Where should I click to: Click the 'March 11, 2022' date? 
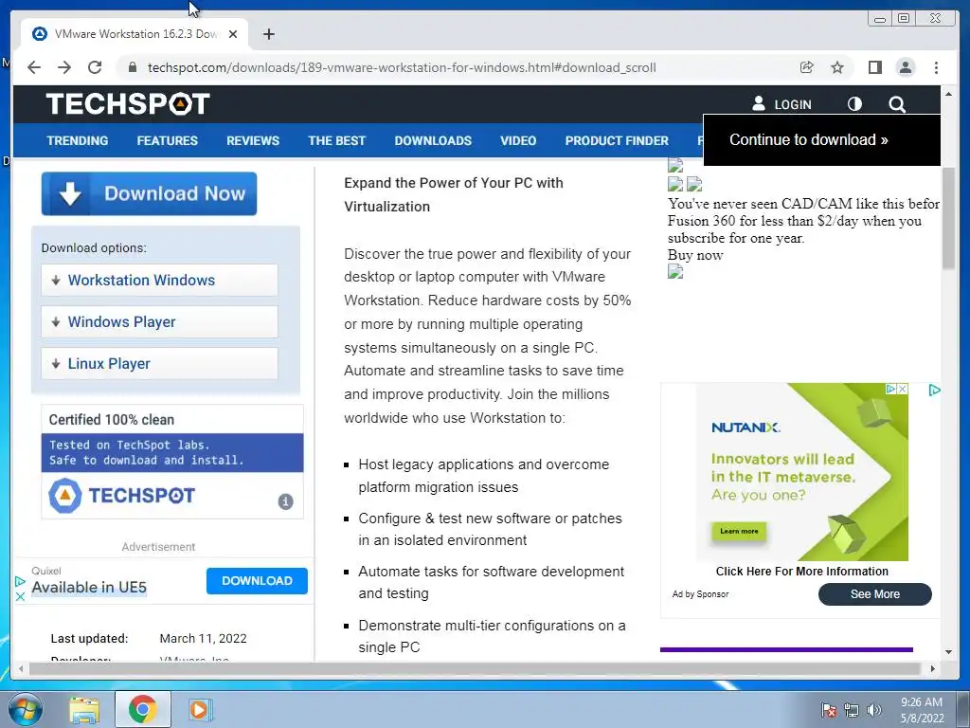coord(203,638)
